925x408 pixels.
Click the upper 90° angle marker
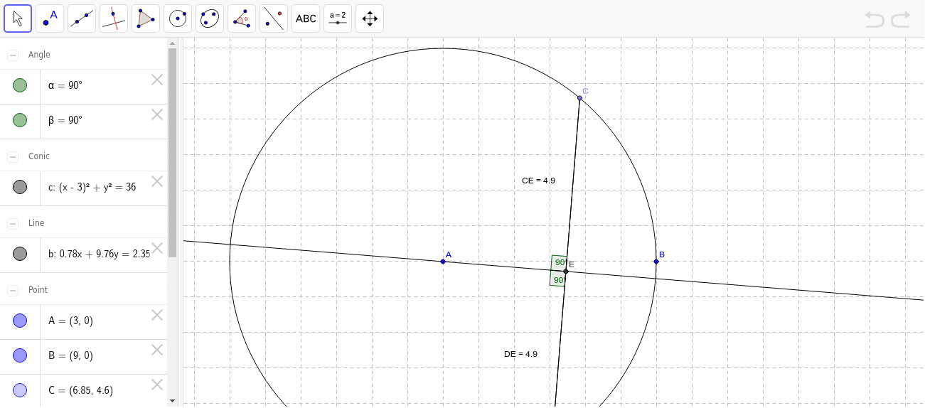pyautogui.click(x=560, y=262)
